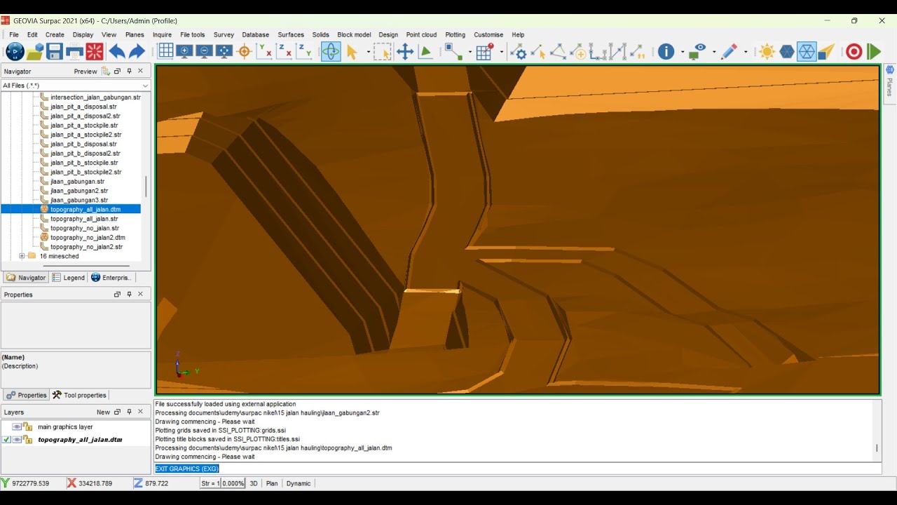Open the snap mode dropdown arrow

[470, 51]
